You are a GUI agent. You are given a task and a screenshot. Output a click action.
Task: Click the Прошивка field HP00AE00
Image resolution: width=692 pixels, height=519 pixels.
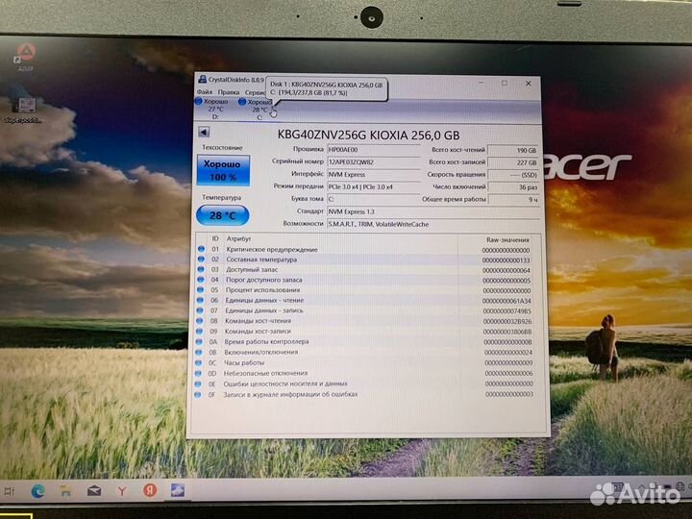(x=373, y=150)
